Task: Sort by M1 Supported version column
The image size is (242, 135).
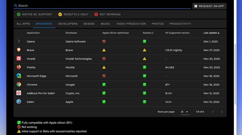Action: coord(177,33)
